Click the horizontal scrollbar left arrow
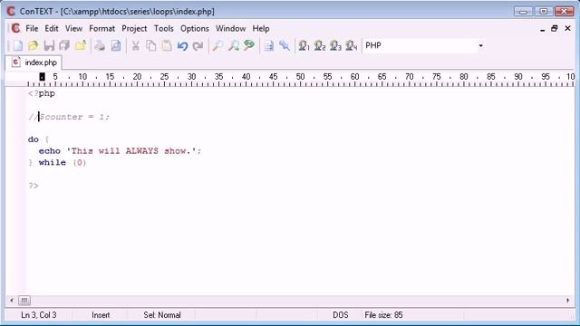The height and width of the screenshot is (326, 580). click(12, 301)
